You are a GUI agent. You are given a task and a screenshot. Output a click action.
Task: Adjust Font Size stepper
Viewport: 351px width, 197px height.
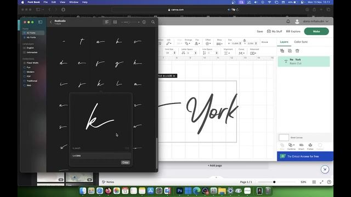pos(174,53)
